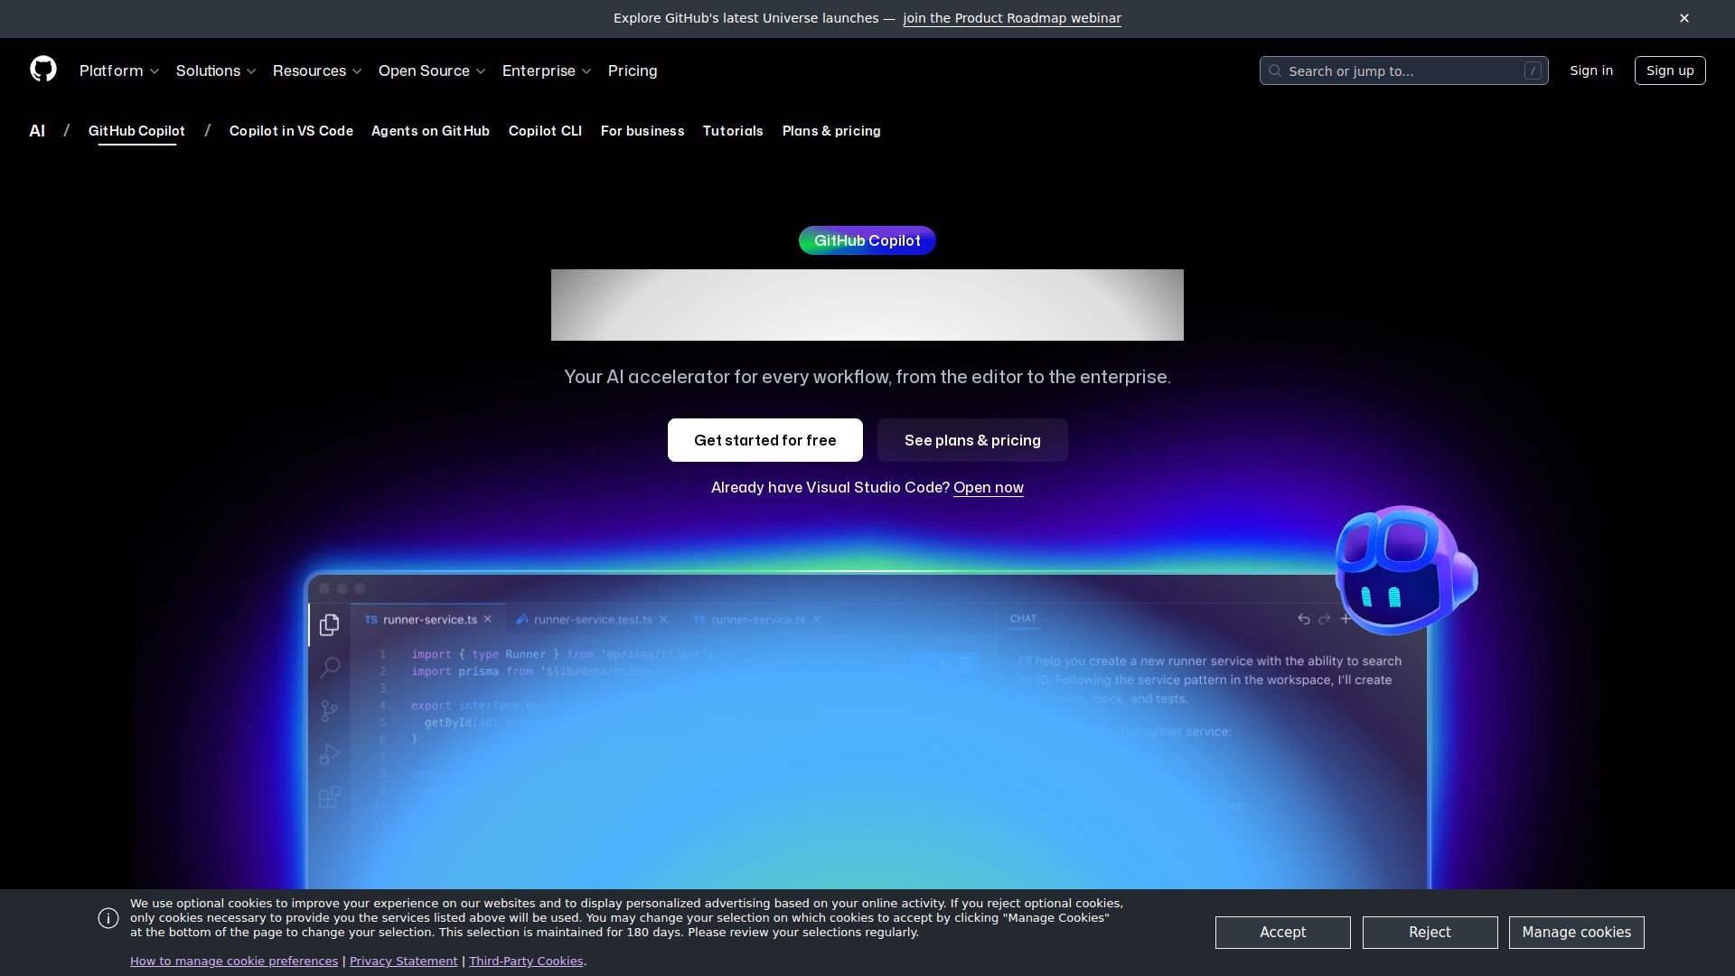Open the Solutions dropdown
Screen dimensions: 1735x976
click(x=215, y=70)
